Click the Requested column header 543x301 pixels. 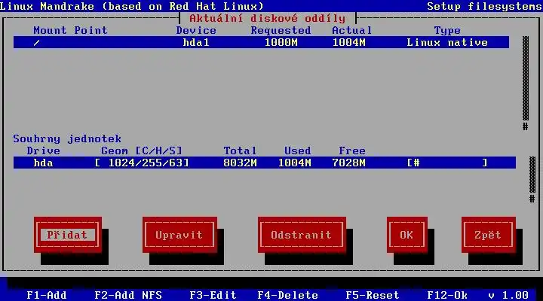click(x=281, y=30)
